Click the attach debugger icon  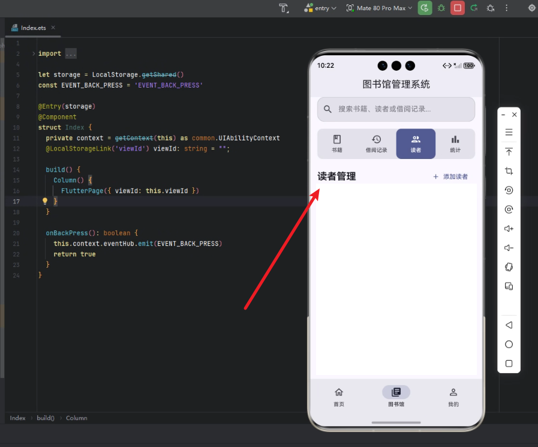491,8
